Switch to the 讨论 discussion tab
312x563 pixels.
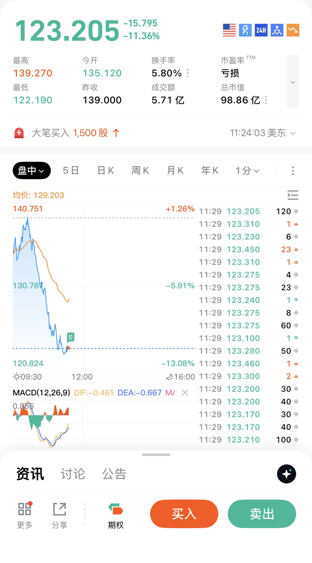pyautogui.click(x=73, y=474)
